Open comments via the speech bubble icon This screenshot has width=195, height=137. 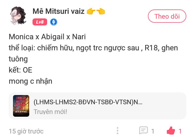coord(144,130)
